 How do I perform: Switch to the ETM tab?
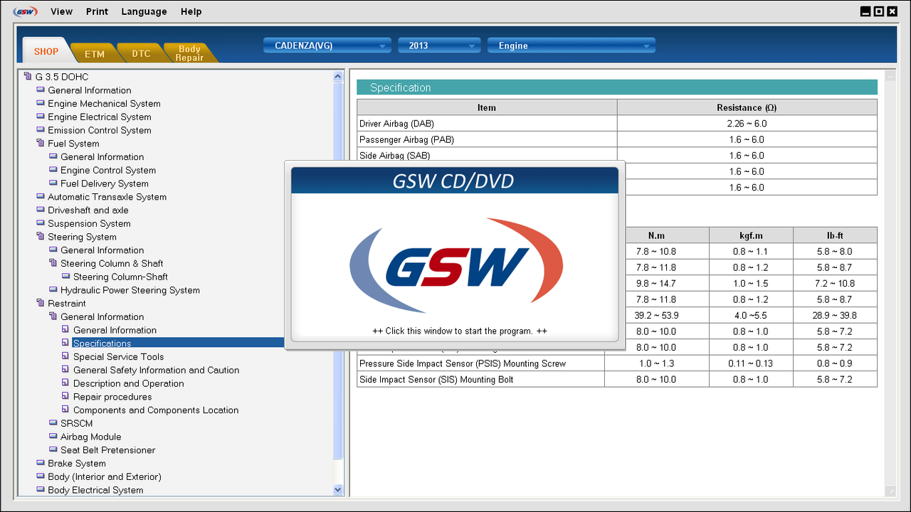[x=95, y=53]
